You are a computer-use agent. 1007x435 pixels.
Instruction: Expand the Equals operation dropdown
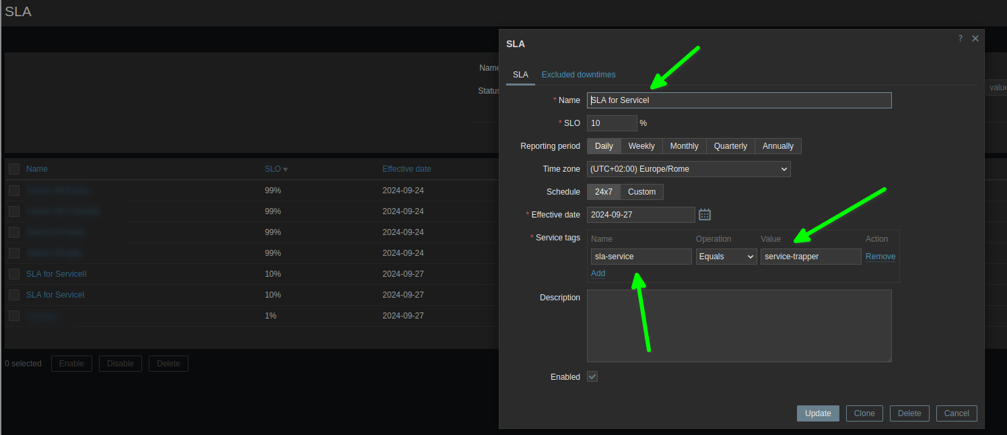tap(726, 257)
